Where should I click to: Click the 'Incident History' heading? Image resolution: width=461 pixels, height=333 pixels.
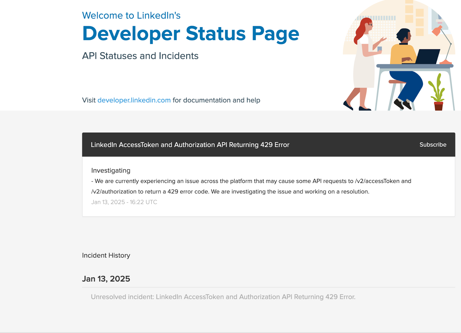106,256
